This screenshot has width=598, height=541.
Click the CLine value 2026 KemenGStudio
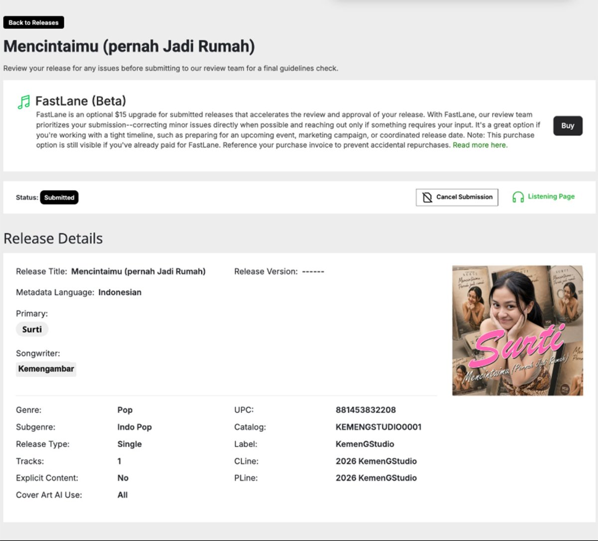point(376,461)
